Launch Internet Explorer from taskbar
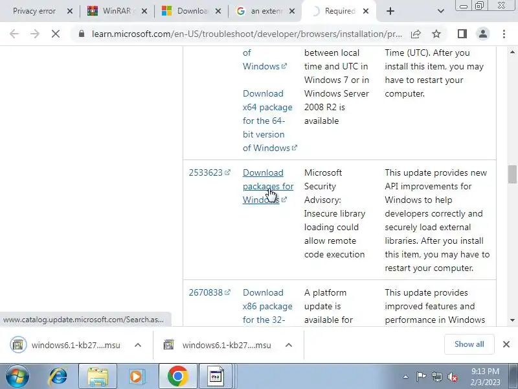Viewport: 518px width, 389px height. [x=58, y=376]
